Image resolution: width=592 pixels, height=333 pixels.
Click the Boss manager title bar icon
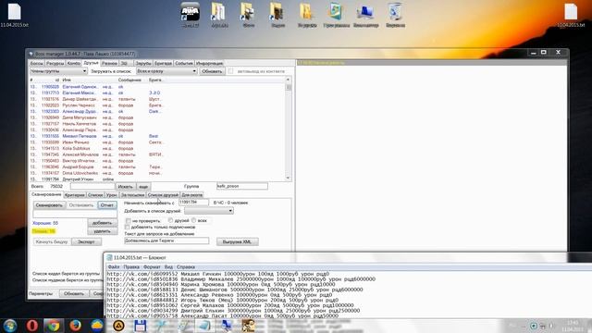tap(31, 54)
